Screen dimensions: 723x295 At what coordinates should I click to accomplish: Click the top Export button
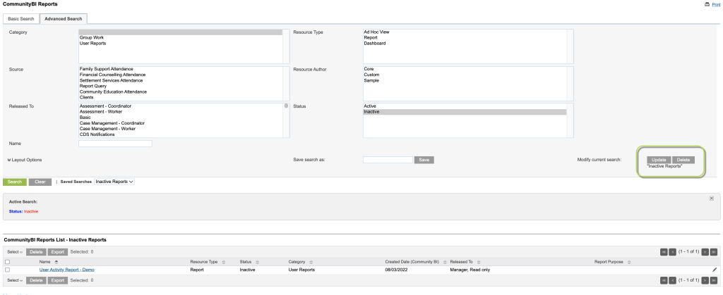click(58, 252)
